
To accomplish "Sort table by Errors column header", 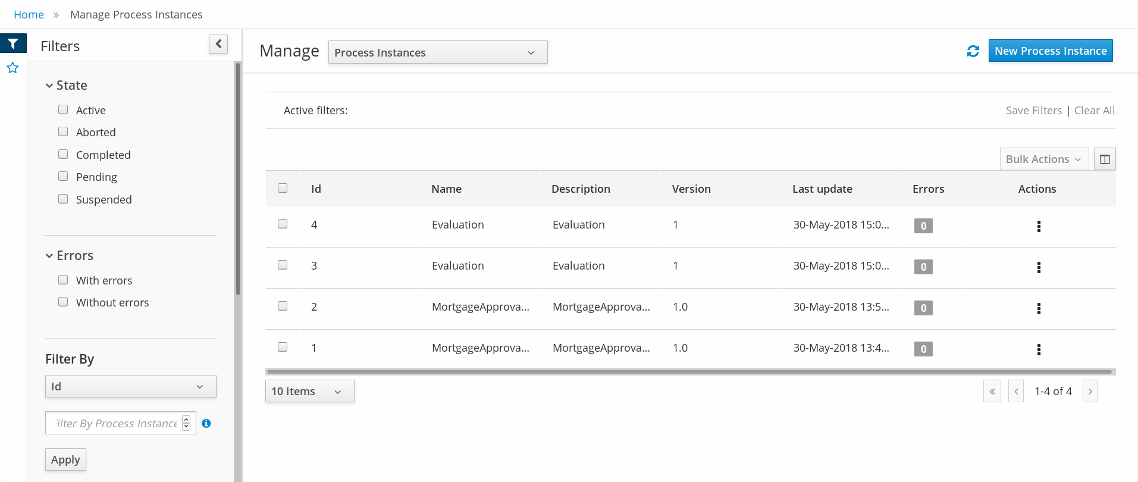I will pos(928,189).
